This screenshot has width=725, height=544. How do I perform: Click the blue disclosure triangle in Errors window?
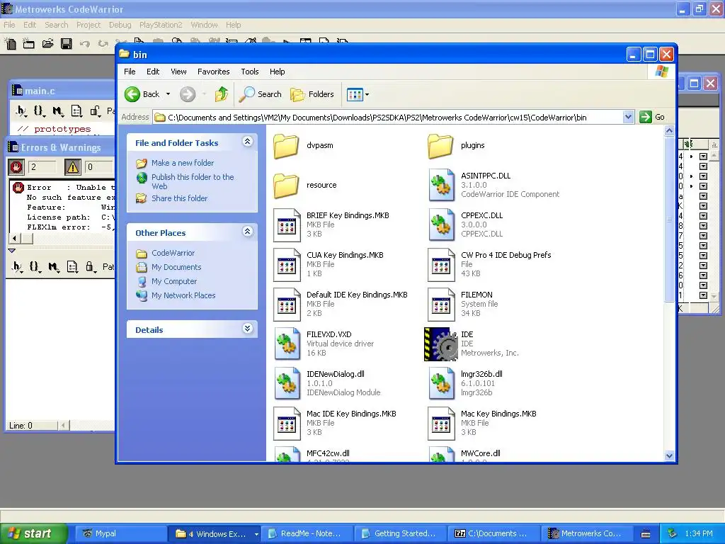12,251
